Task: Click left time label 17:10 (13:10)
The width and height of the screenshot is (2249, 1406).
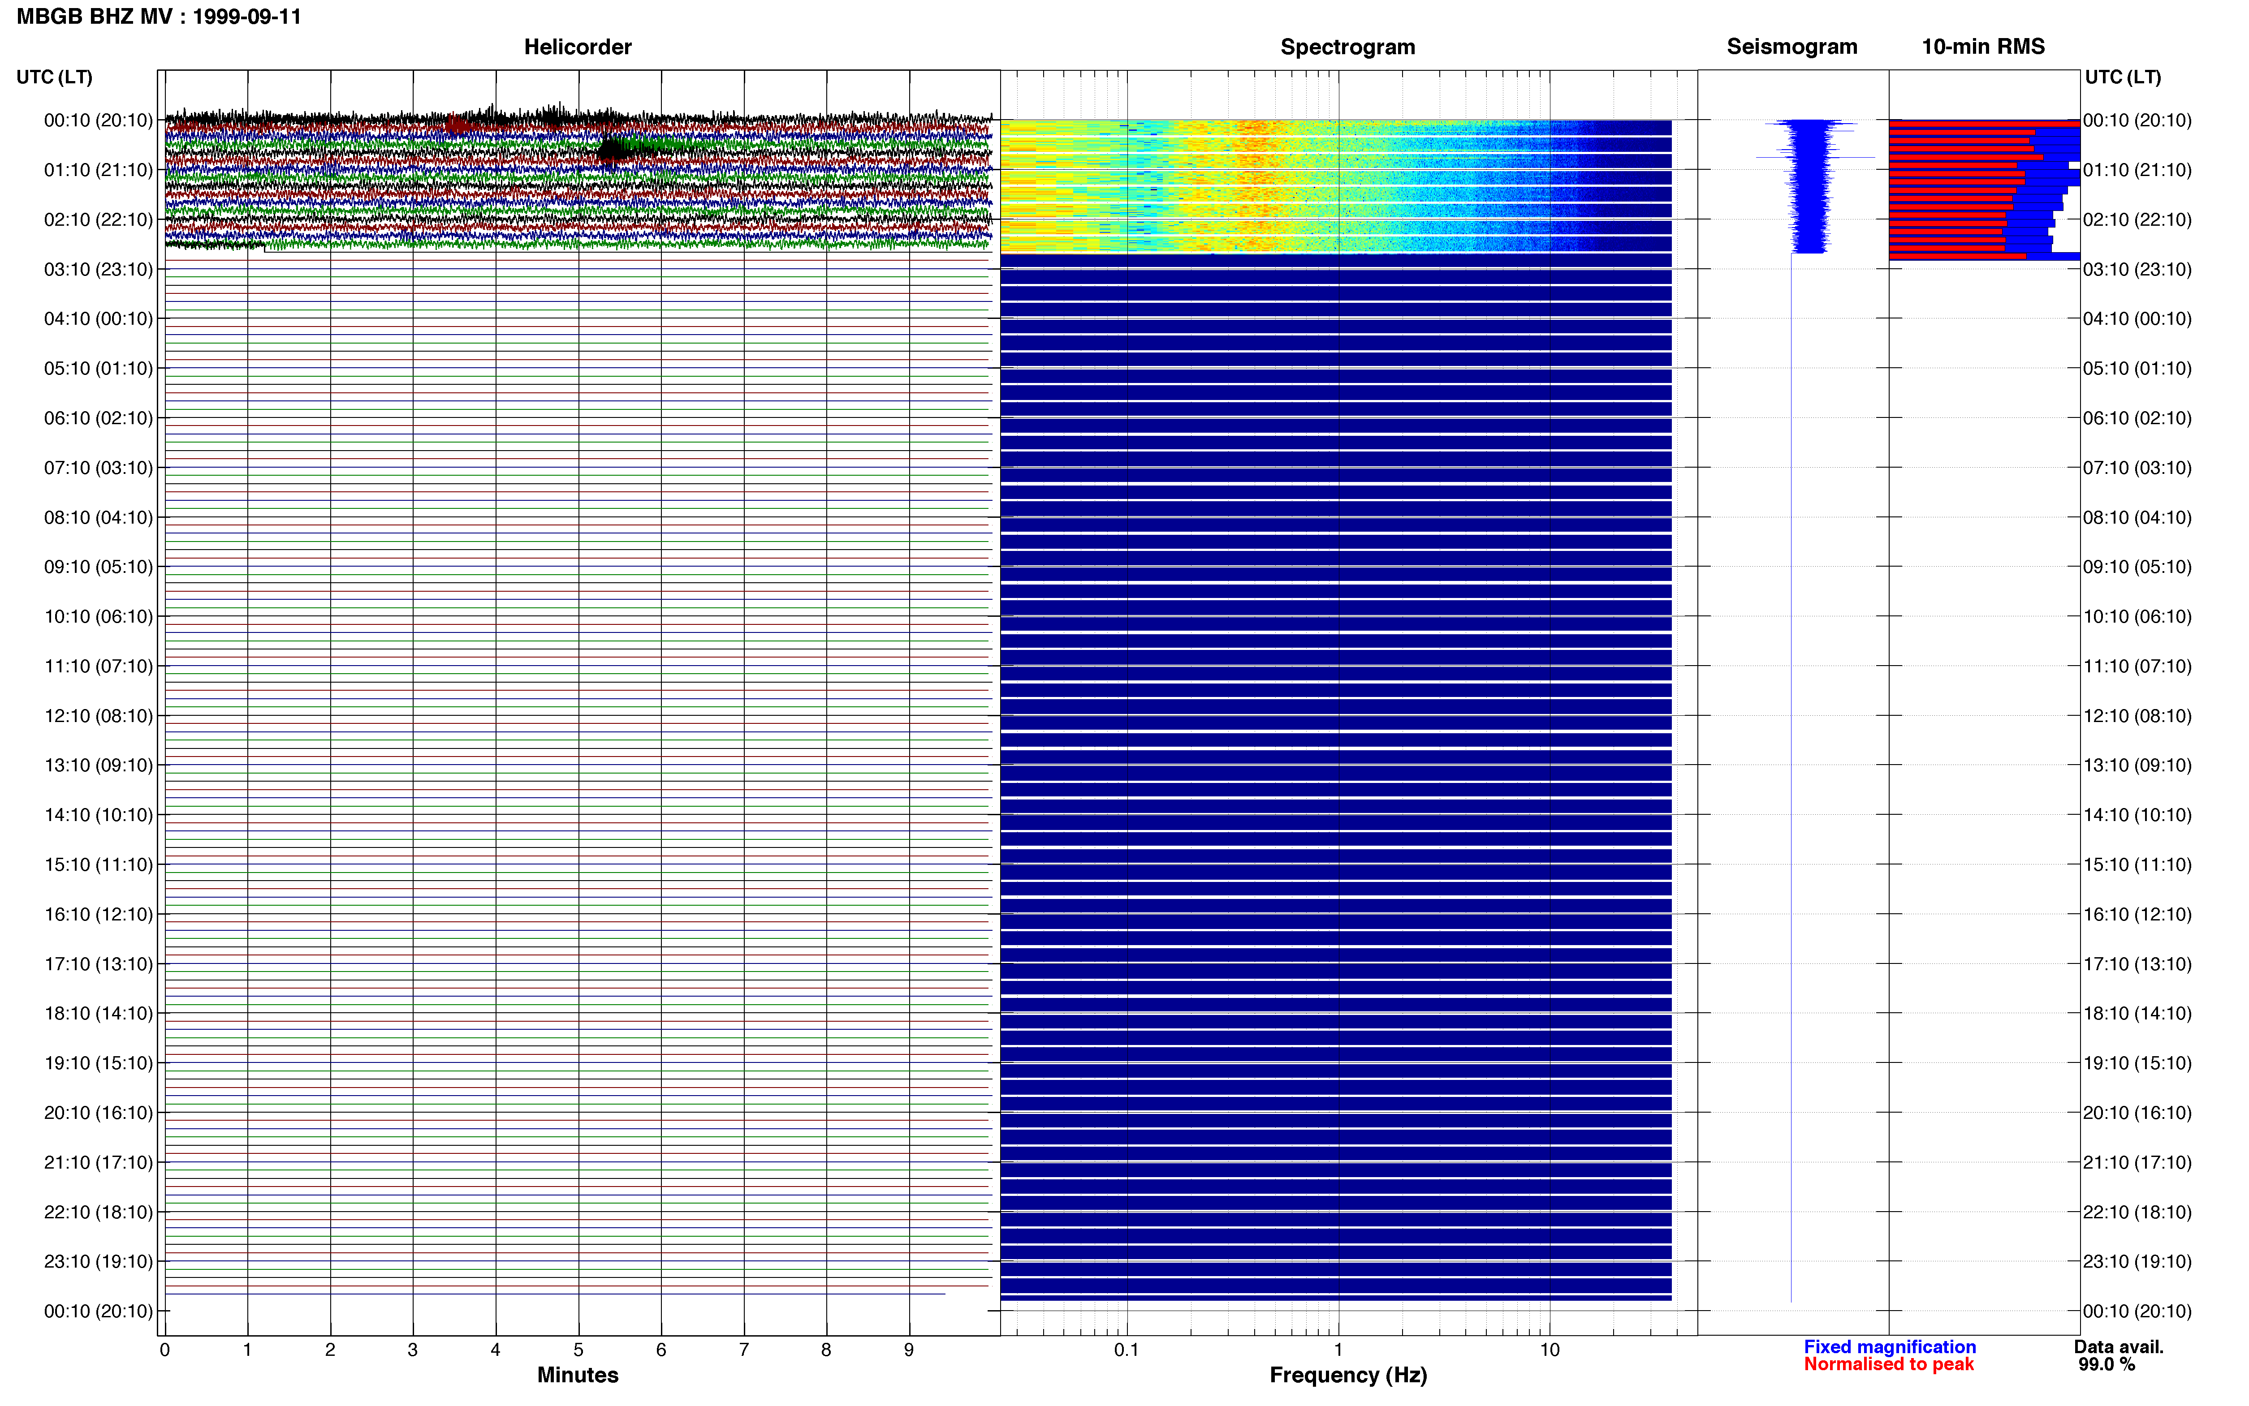Action: [99, 963]
